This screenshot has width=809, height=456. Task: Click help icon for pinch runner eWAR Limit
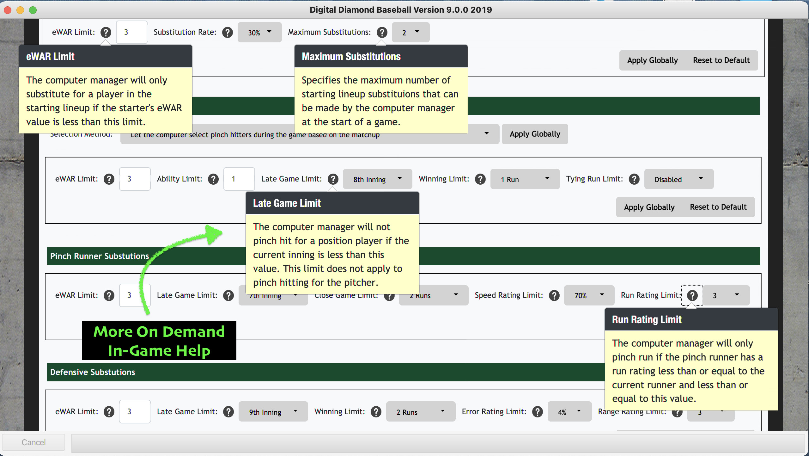109,295
